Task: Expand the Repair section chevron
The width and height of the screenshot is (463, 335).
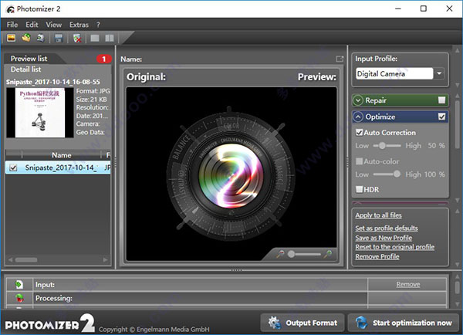Action: click(x=357, y=100)
